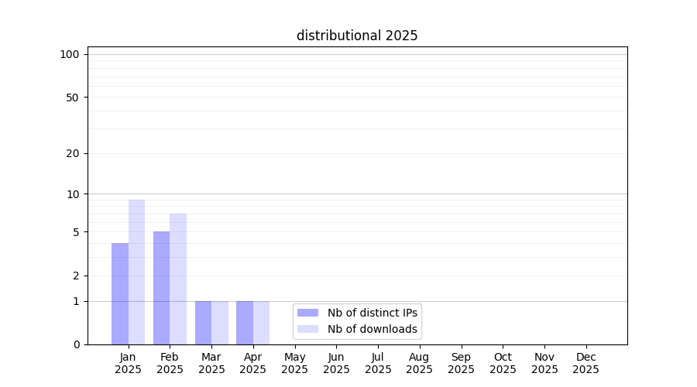
Task: Click the 50 tick on the y-axis
Action: [x=72, y=98]
